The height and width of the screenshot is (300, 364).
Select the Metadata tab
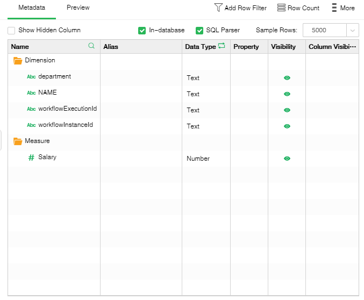pyautogui.click(x=32, y=8)
